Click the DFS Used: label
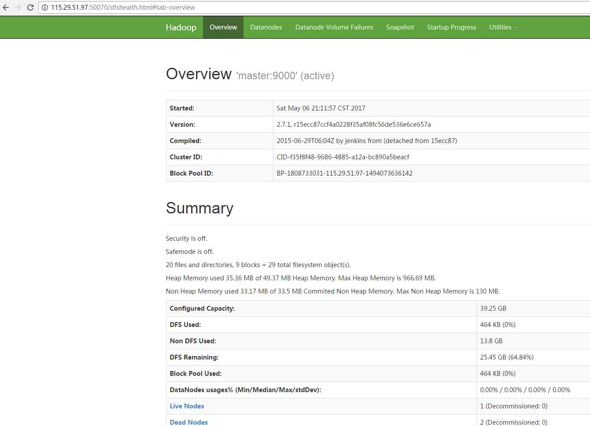 click(x=185, y=325)
